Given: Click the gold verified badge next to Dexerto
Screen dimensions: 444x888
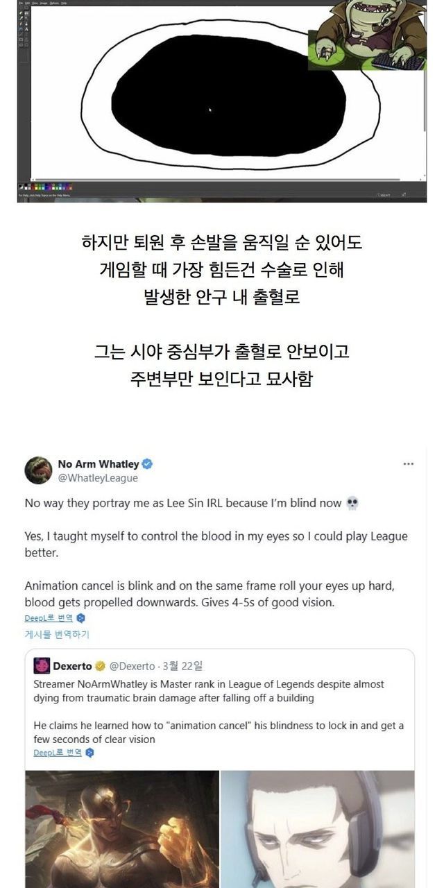Looking at the screenshot, I should click(x=100, y=666).
